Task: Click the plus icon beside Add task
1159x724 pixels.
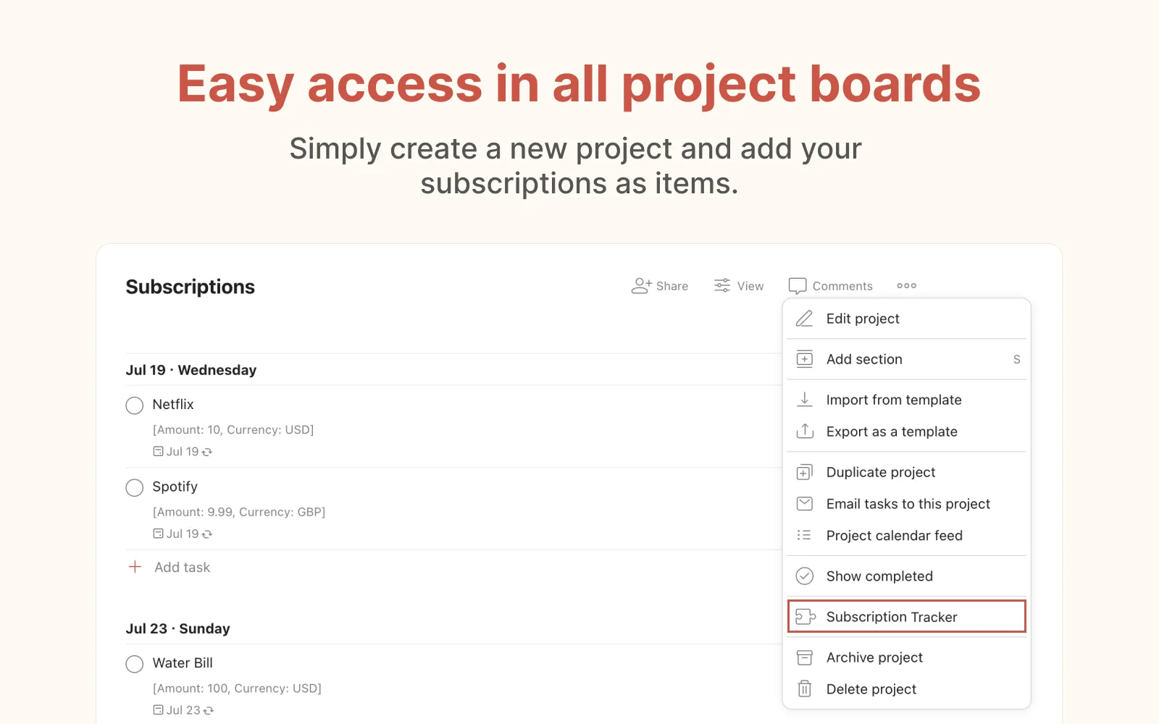Action: (135, 567)
